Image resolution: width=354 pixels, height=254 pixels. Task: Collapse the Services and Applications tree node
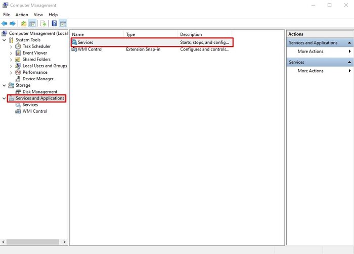(x=4, y=98)
